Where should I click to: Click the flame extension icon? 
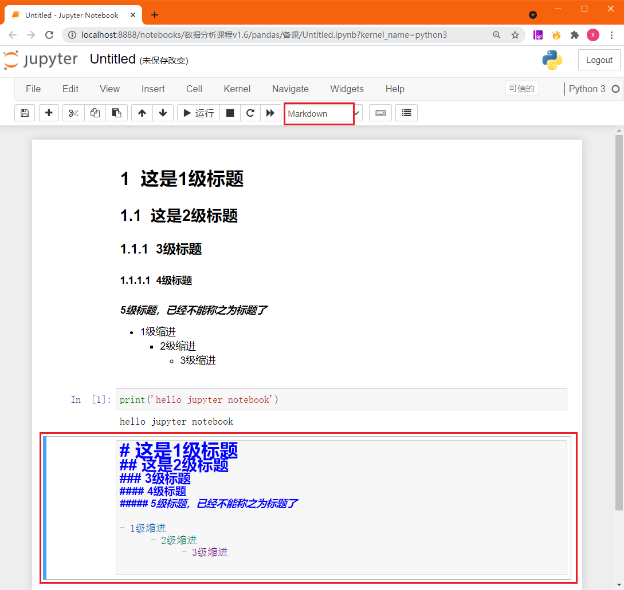tap(556, 35)
